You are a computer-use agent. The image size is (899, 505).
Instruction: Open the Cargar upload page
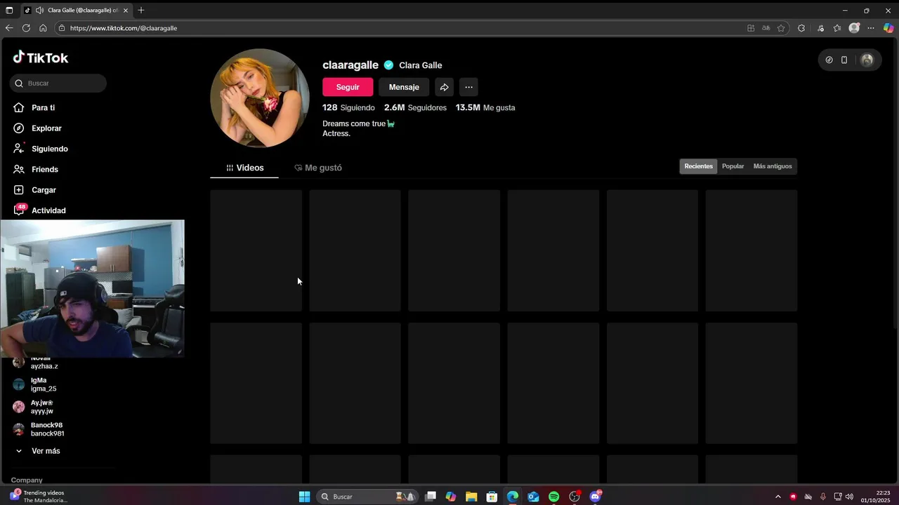click(x=34, y=190)
